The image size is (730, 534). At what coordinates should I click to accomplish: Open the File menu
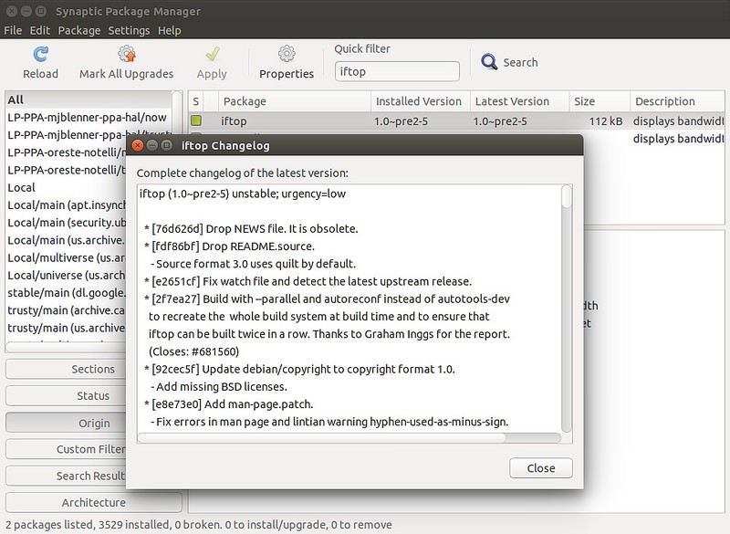coord(13,30)
